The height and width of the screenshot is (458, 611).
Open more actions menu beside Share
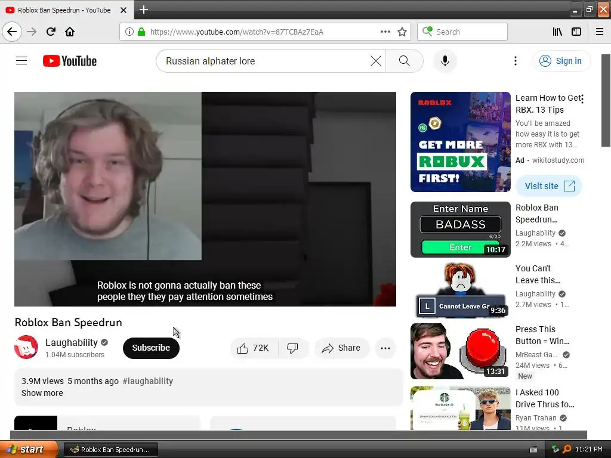pyautogui.click(x=385, y=348)
